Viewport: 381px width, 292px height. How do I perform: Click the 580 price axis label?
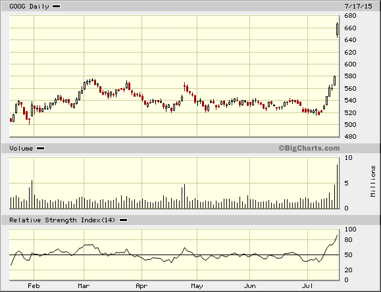click(x=350, y=76)
